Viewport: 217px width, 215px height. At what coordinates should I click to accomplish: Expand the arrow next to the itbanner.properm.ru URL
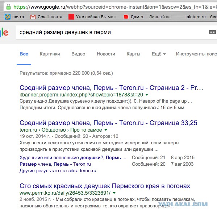tap(147, 95)
